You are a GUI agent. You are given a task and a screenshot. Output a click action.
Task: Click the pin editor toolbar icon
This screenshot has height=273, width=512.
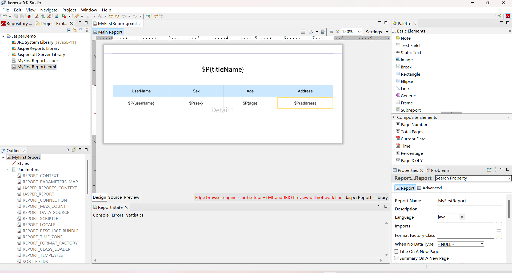(x=148, y=16)
